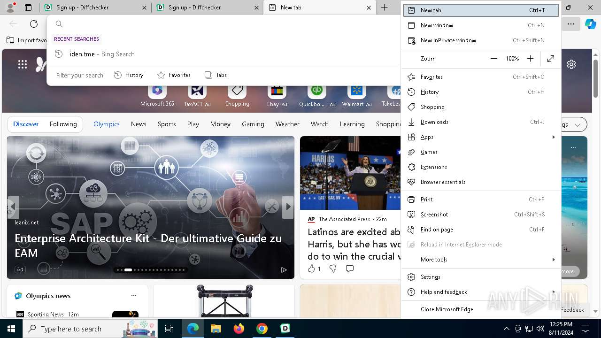Filter search by History

[129, 75]
